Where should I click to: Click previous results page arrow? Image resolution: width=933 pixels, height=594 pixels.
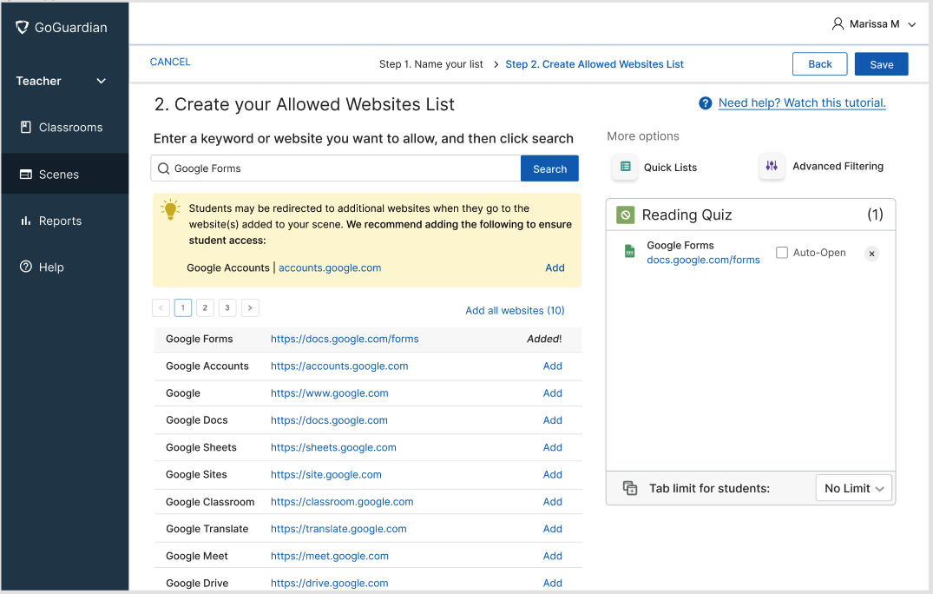coord(161,307)
